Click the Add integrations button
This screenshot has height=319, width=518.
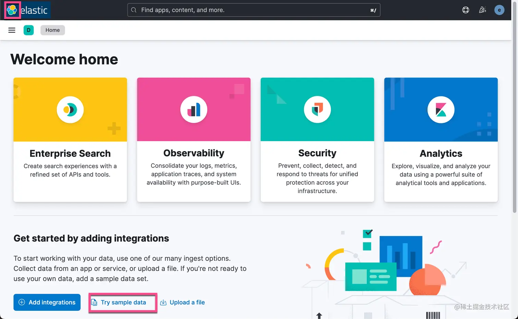(47, 302)
